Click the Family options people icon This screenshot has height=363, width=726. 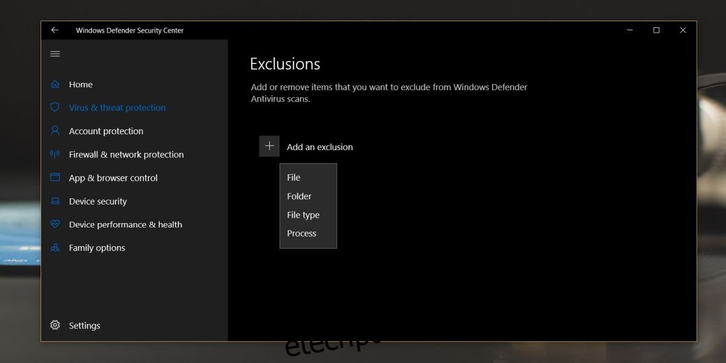coord(55,248)
